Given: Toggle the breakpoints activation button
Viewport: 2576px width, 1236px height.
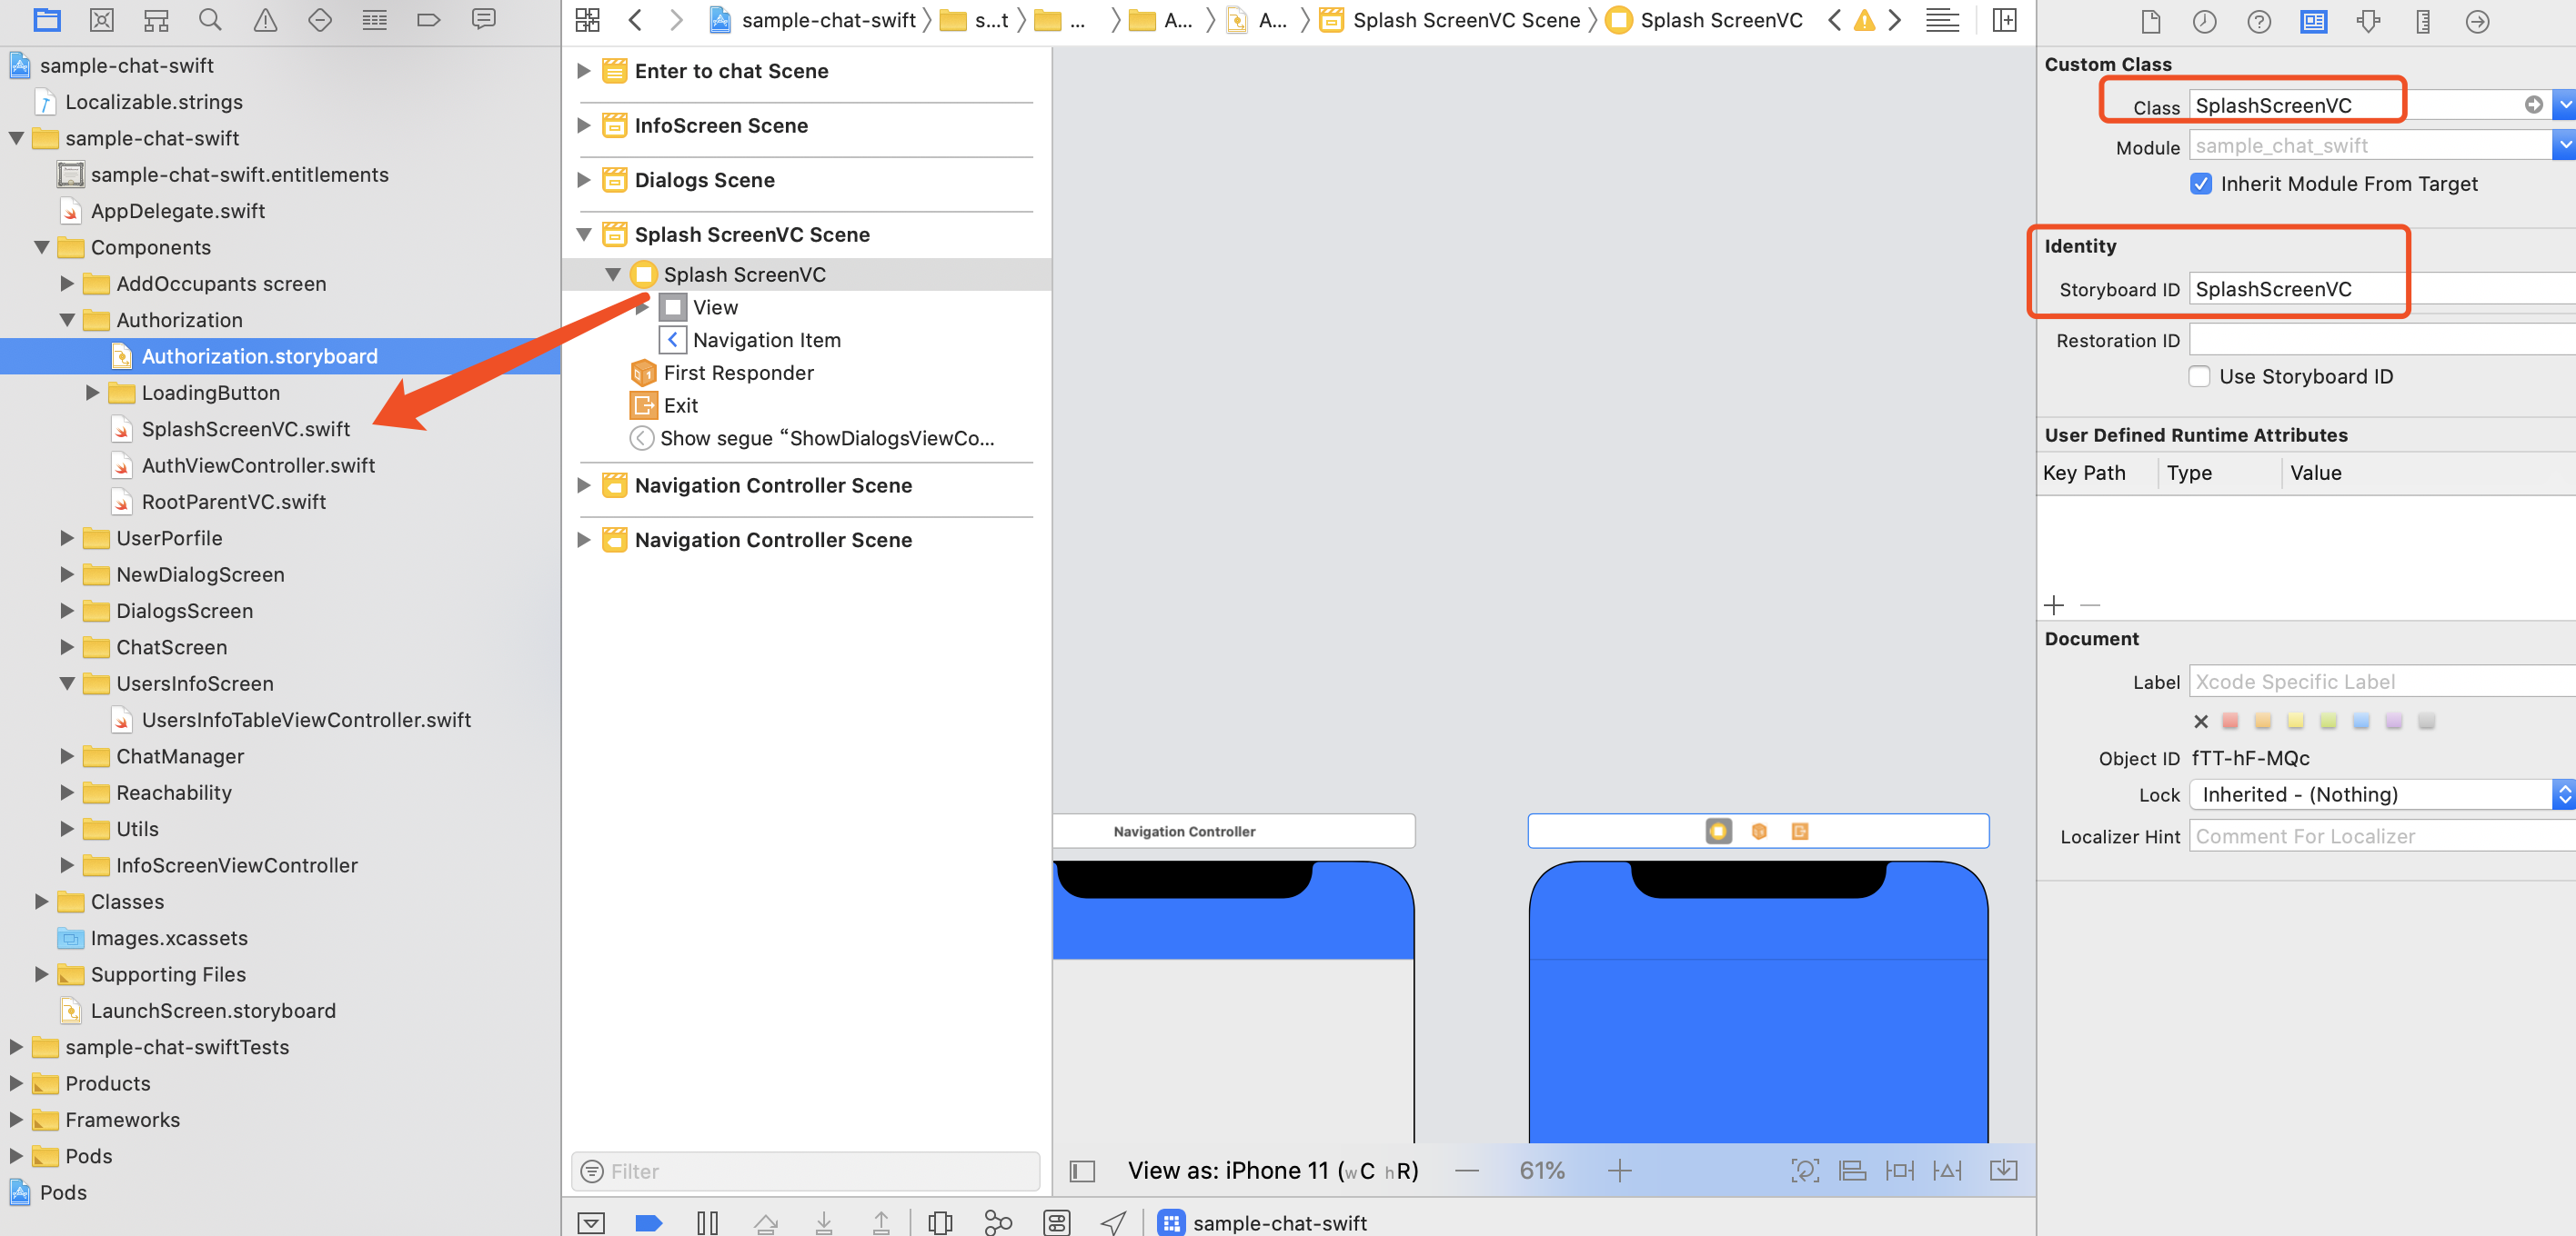Looking at the screenshot, I should (x=648, y=1222).
